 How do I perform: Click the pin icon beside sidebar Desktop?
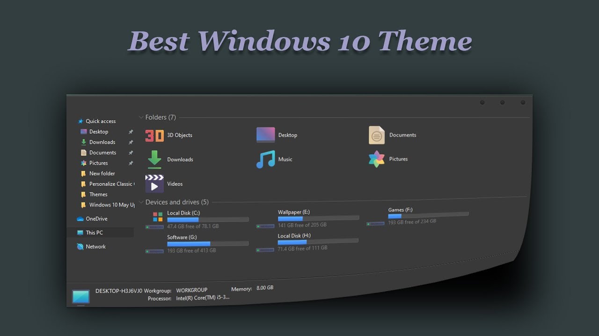tap(131, 132)
